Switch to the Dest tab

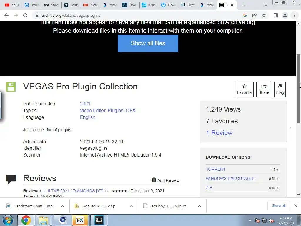[188, 5]
